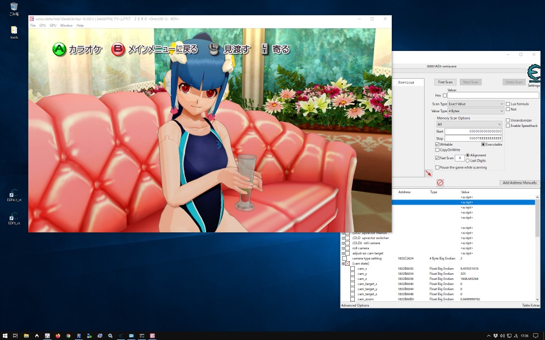Launch Chrome from the taskbar
The height and width of the screenshot is (340, 545).
click(69, 336)
